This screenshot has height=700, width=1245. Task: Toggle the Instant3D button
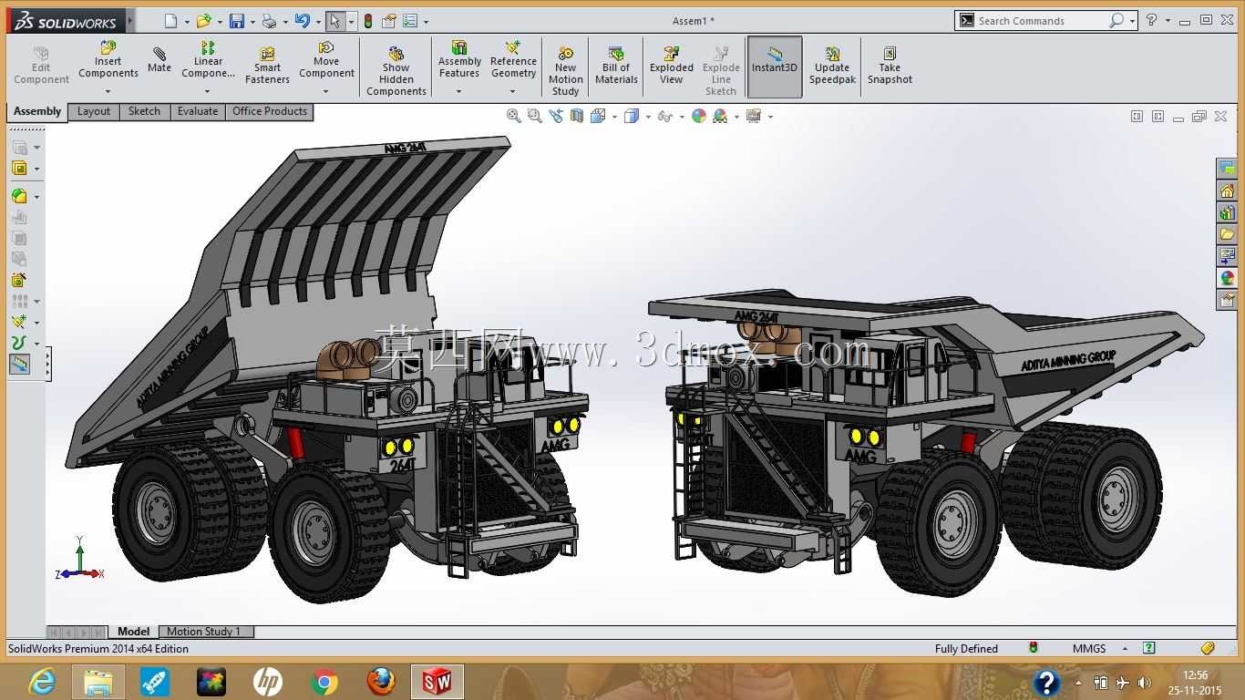coord(775,67)
